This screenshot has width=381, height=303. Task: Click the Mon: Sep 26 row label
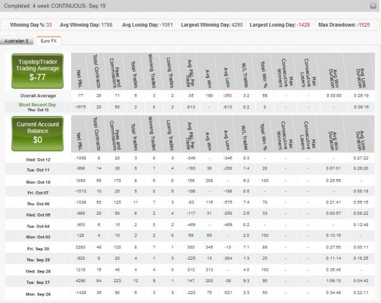[38, 294]
